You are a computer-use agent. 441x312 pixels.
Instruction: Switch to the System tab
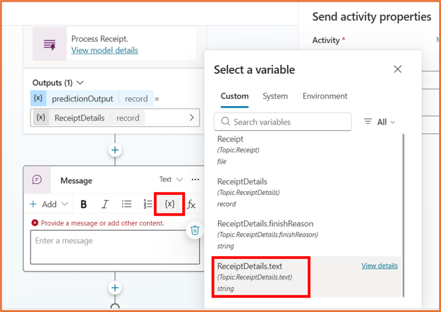(x=275, y=96)
